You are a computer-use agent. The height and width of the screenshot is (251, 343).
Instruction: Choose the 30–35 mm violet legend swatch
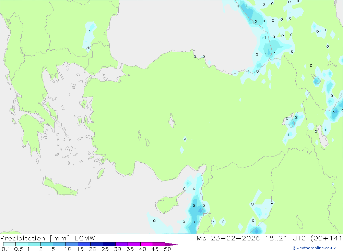click(x=122, y=244)
